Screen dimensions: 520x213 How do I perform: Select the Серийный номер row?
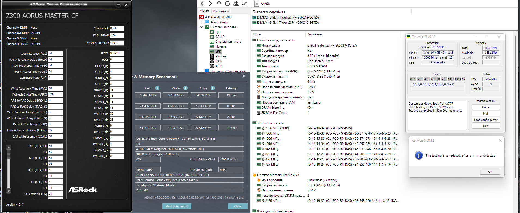(326, 51)
